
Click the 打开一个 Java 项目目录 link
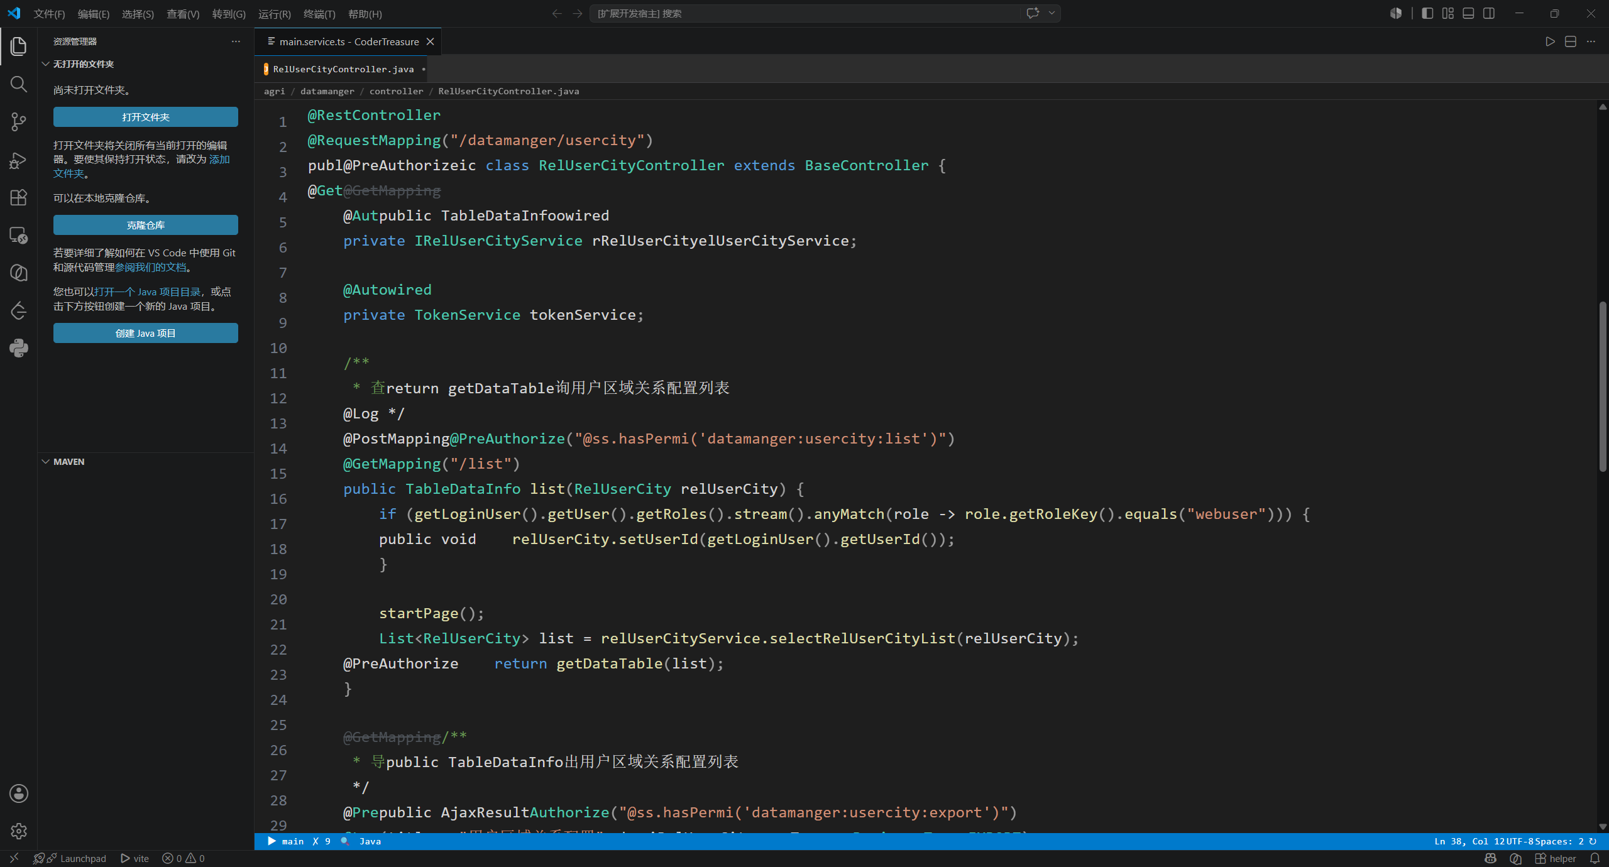pos(148,292)
